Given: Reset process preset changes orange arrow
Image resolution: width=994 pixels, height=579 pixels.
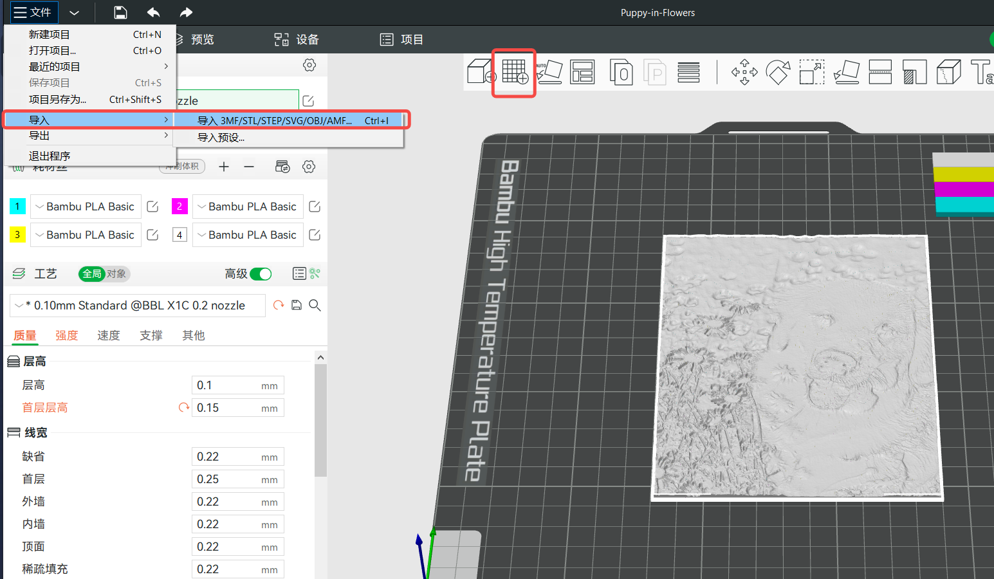Looking at the screenshot, I should tap(279, 305).
